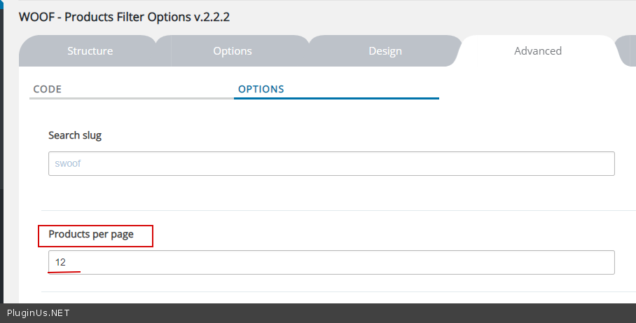636x323 pixels.
Task: Click the PluginUs.NET watermark text
Action: click(x=38, y=313)
